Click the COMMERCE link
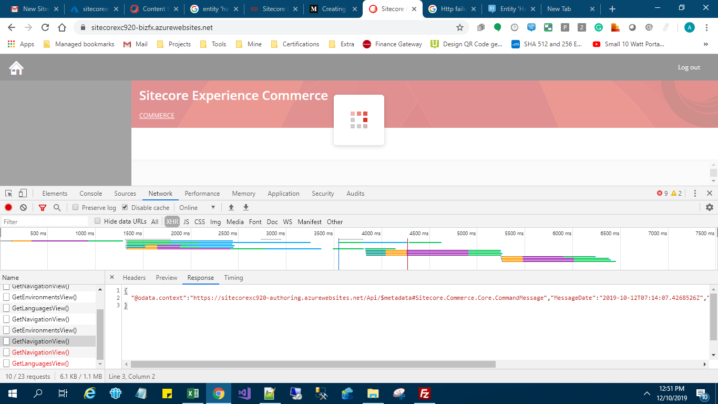The image size is (718, 404). [157, 116]
